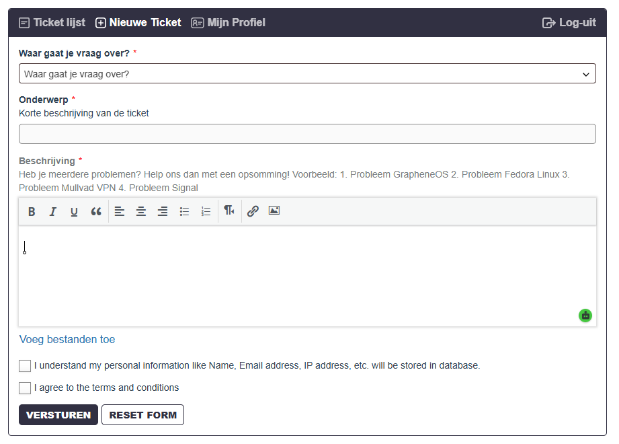Insert an image into the description

click(x=274, y=211)
